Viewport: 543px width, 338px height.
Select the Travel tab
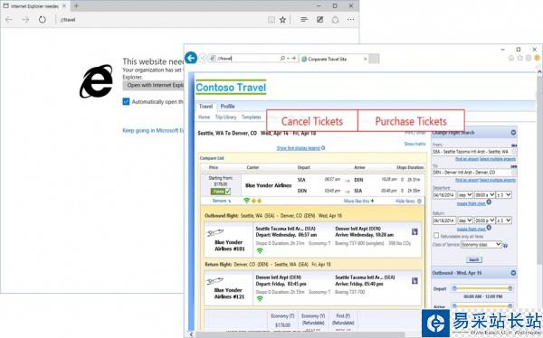pyautogui.click(x=206, y=107)
